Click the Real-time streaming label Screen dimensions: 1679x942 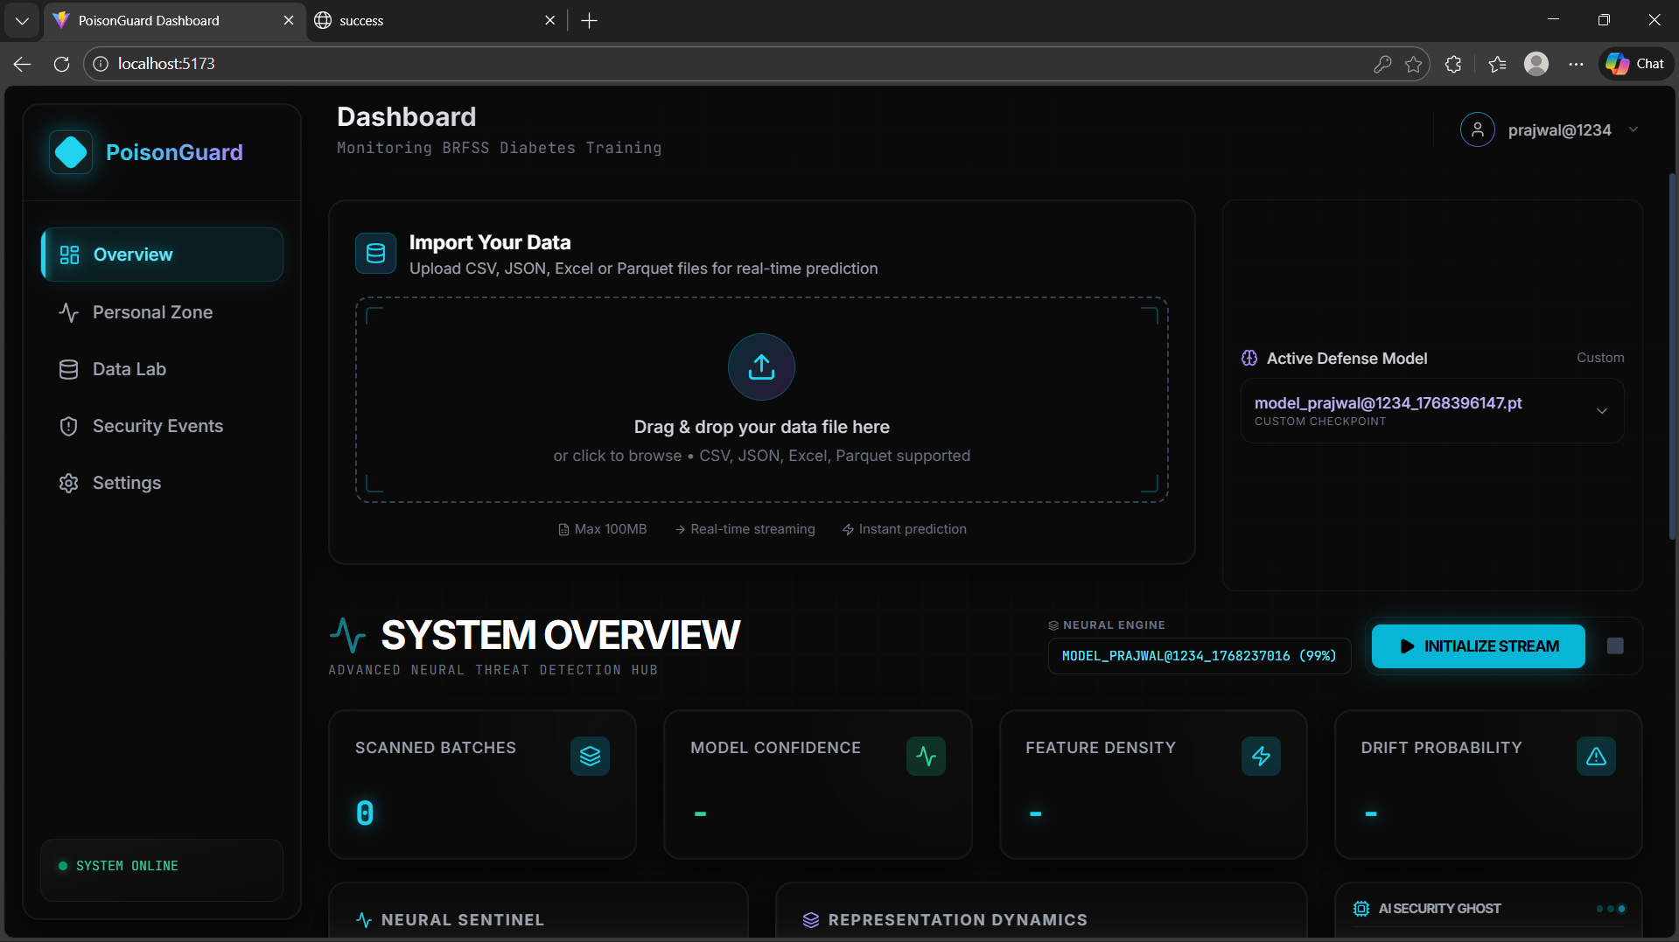tap(745, 529)
